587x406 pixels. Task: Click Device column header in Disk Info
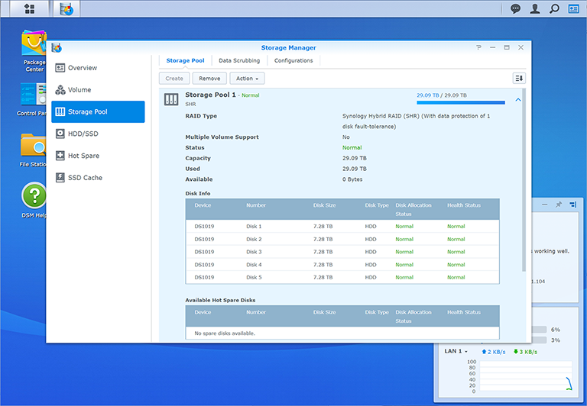tap(203, 205)
